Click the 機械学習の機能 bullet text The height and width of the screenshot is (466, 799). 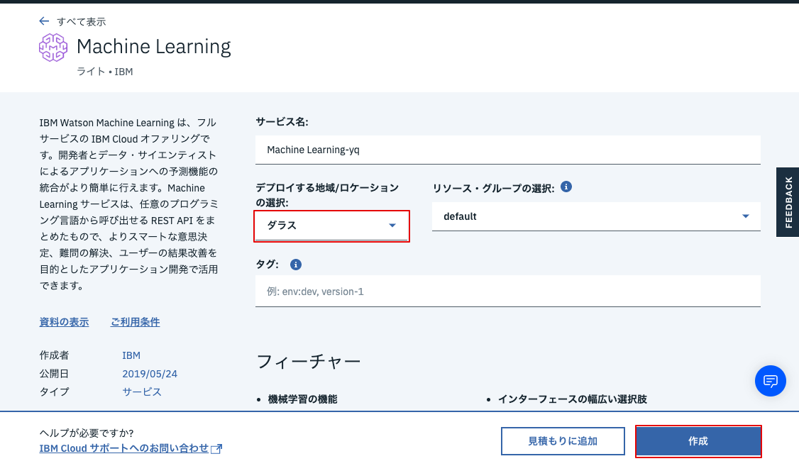303,399
